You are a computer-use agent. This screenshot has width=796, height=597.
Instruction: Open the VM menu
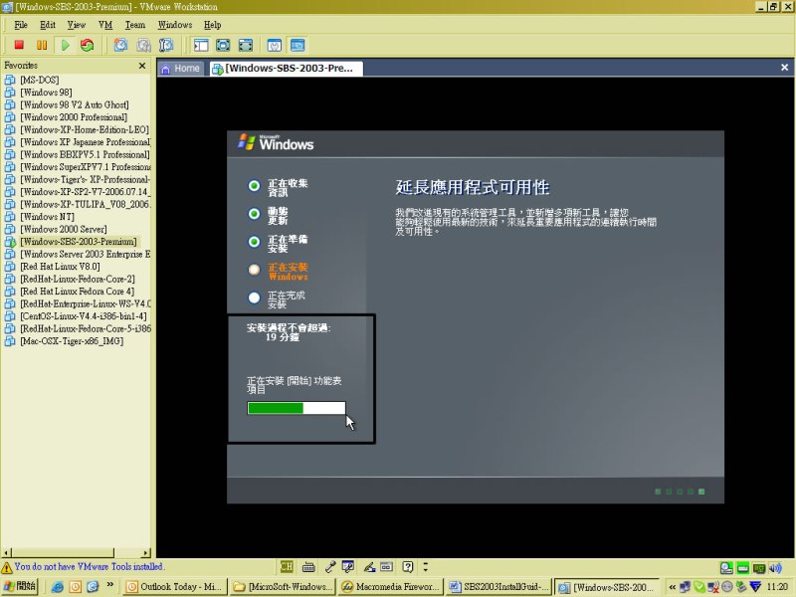pyautogui.click(x=105, y=25)
